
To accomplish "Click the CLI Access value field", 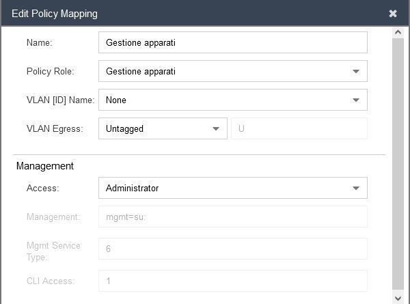I will coord(232,281).
